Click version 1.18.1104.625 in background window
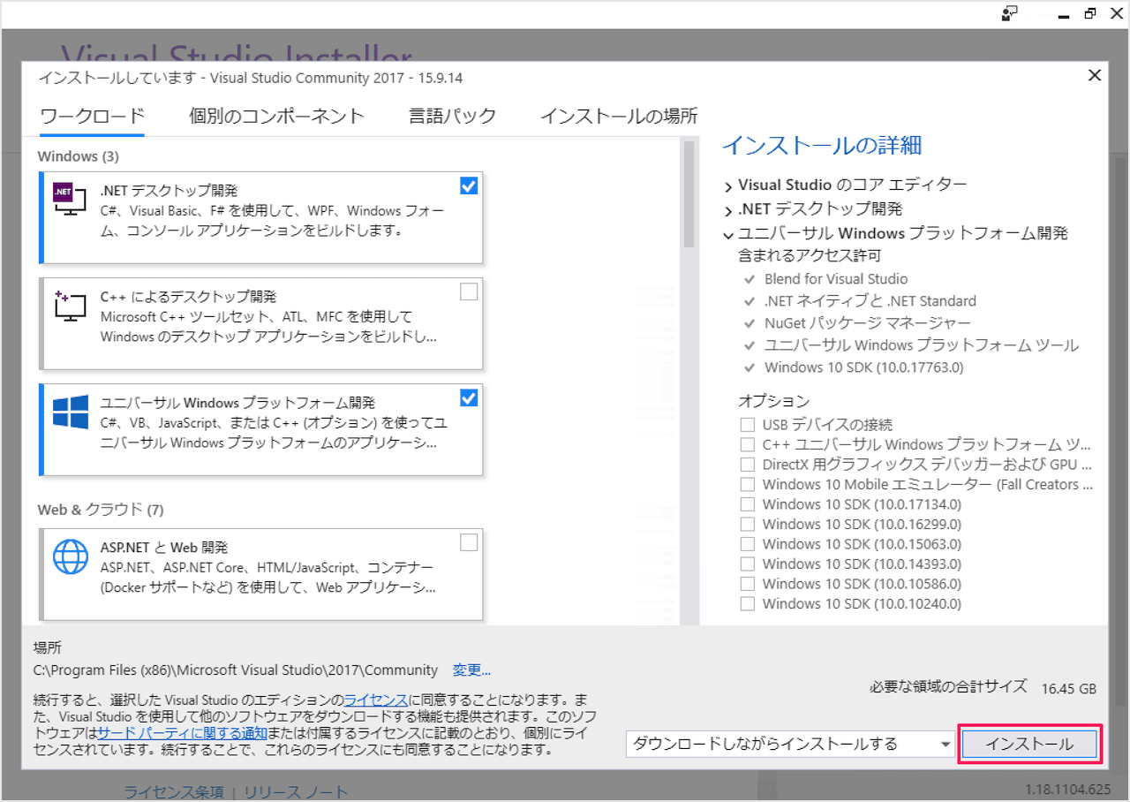Screen dimensions: 1130x802 1068,788
